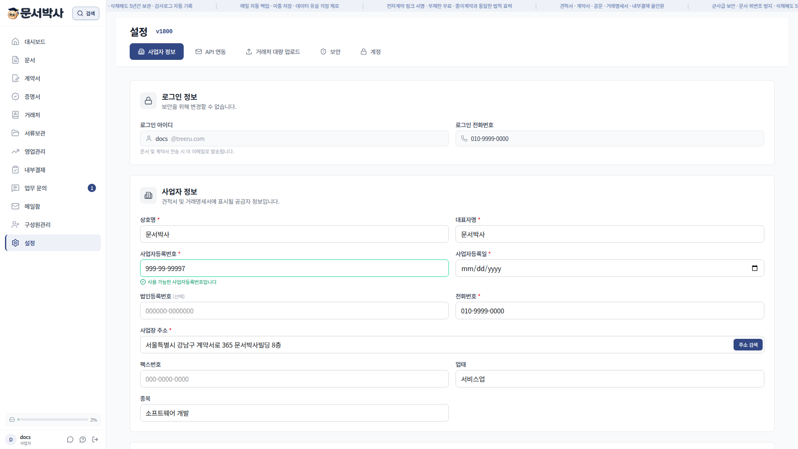
Task: Focus the 종목 input field
Action: pyautogui.click(x=294, y=413)
